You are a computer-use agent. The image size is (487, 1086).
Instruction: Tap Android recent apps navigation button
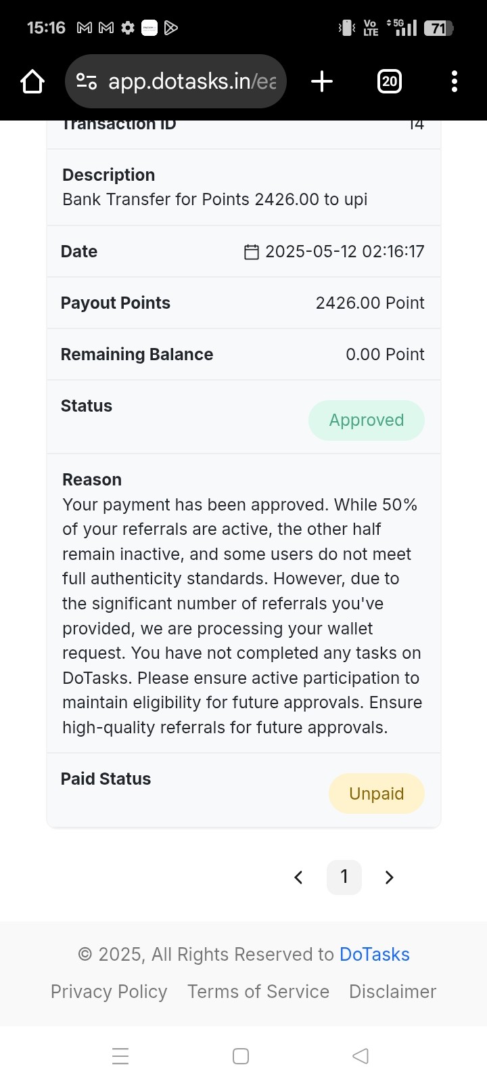[120, 1056]
